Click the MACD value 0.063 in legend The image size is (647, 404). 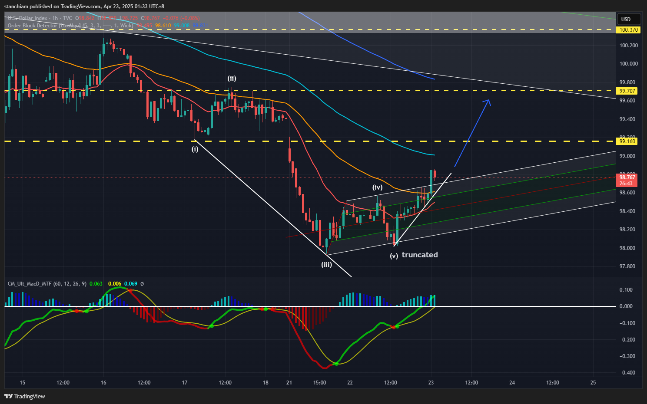(96, 284)
